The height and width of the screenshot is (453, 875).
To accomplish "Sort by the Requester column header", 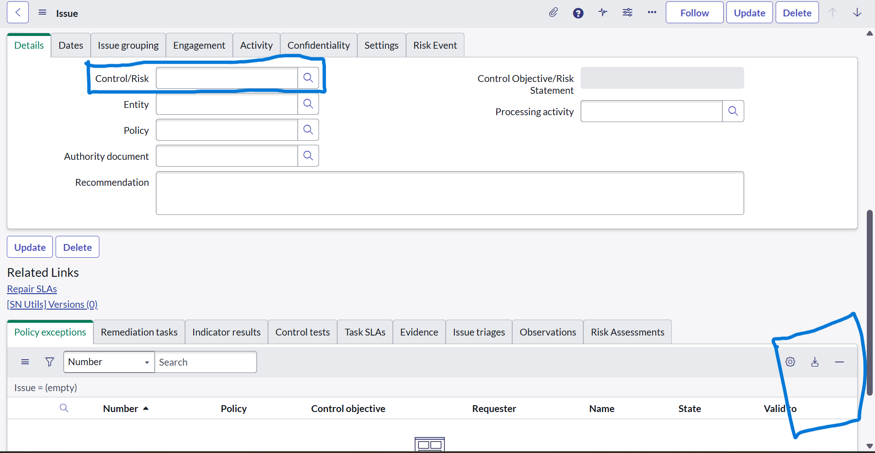I will [494, 409].
